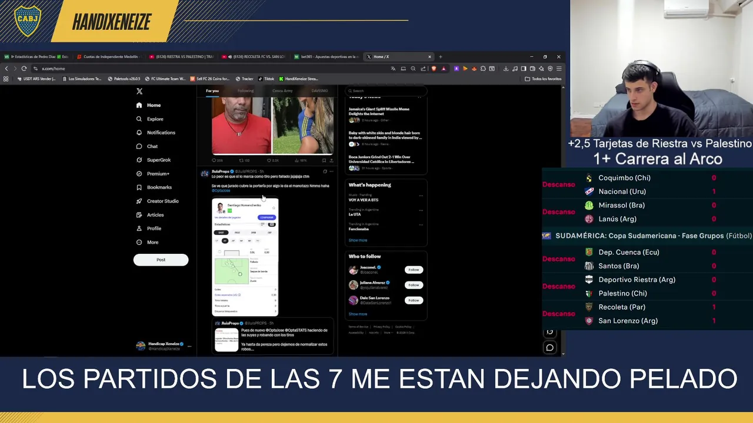
Task: Open the quoted JluisProps tweet thumbnail
Action: pos(226,340)
